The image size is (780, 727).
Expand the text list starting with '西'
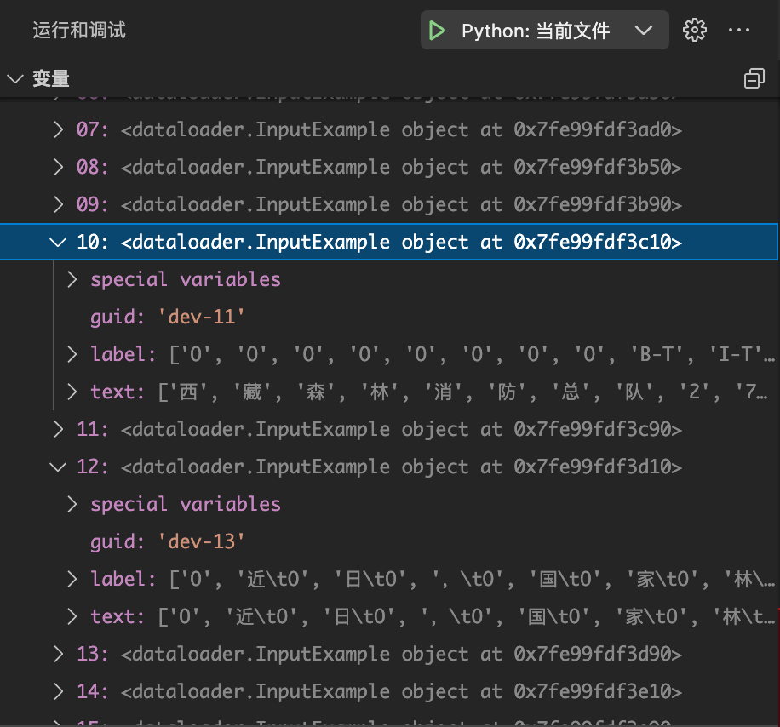tap(72, 392)
